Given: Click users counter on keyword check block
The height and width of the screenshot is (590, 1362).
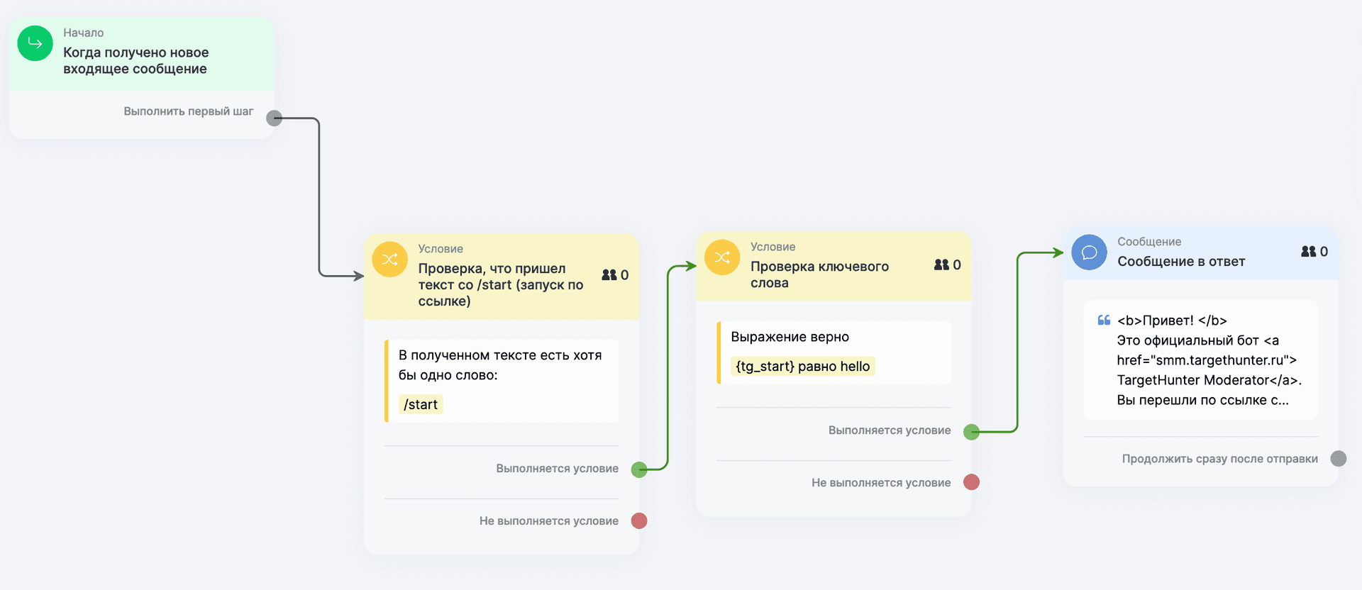Looking at the screenshot, I should coord(947,265).
